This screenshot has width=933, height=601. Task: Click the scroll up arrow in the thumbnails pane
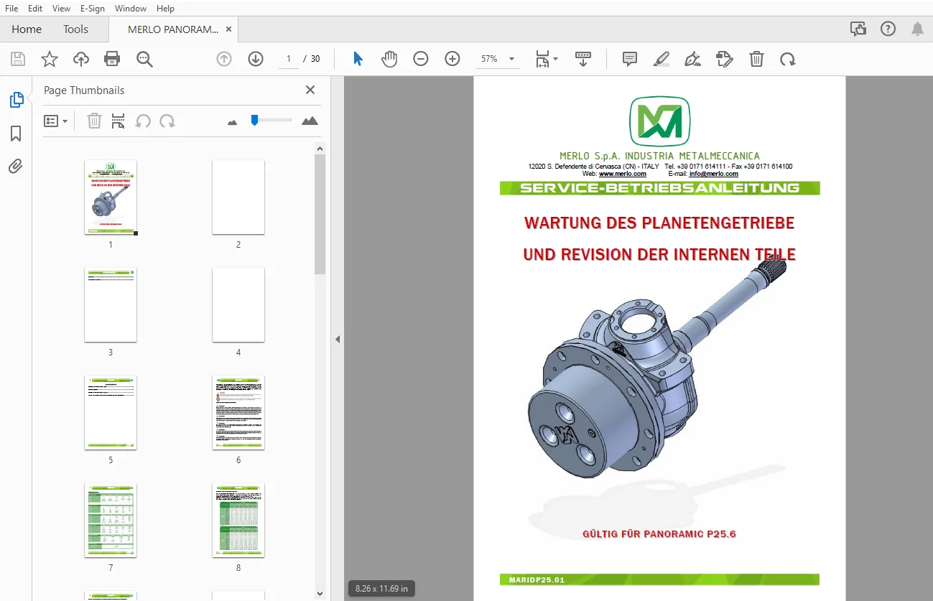coord(320,149)
